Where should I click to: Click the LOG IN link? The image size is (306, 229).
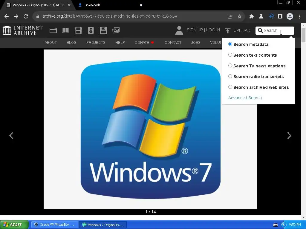[213, 30]
